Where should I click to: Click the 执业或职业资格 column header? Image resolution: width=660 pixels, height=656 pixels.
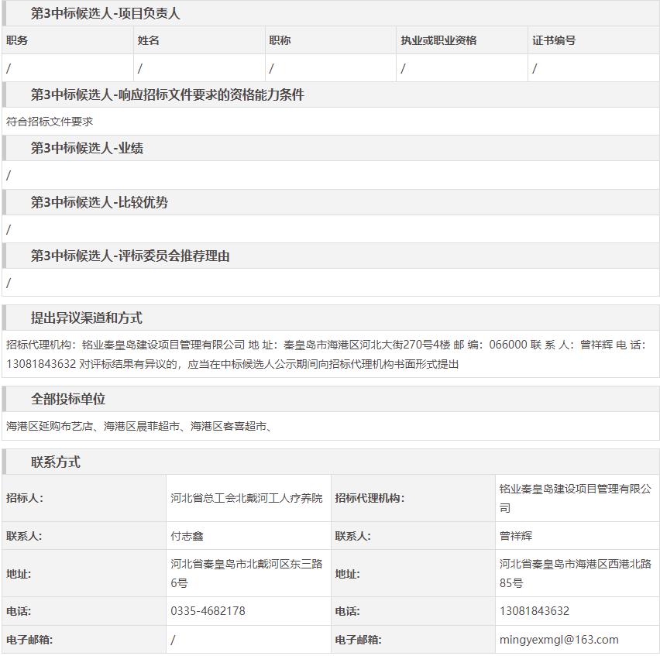438,40
